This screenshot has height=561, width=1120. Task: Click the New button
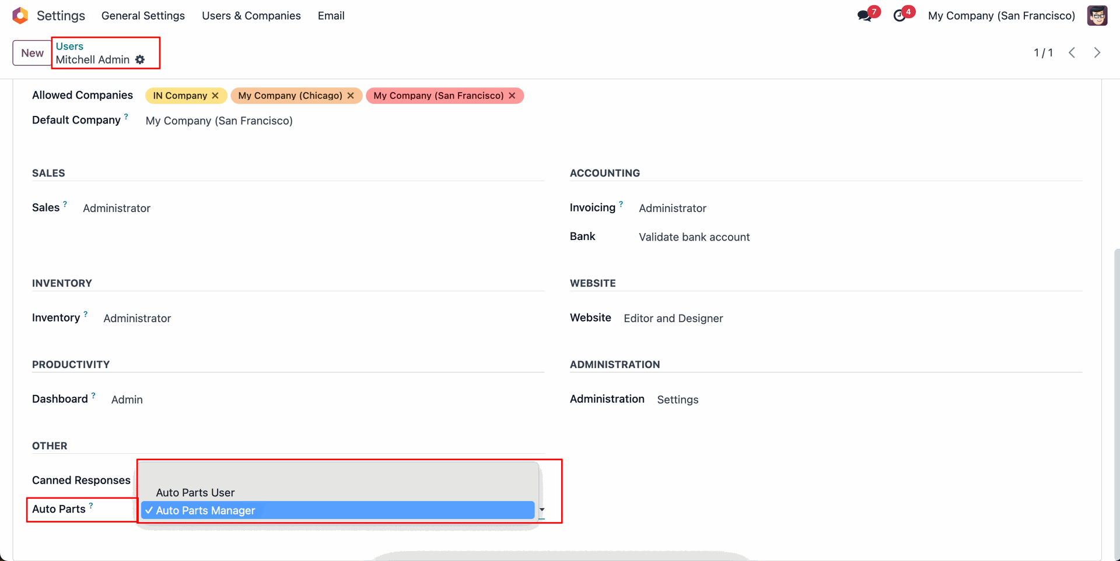(32, 53)
